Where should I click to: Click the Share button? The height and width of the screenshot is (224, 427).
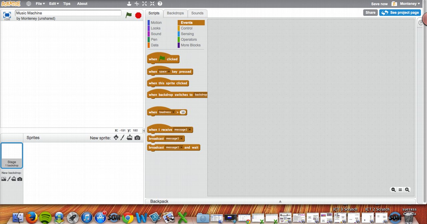point(370,12)
